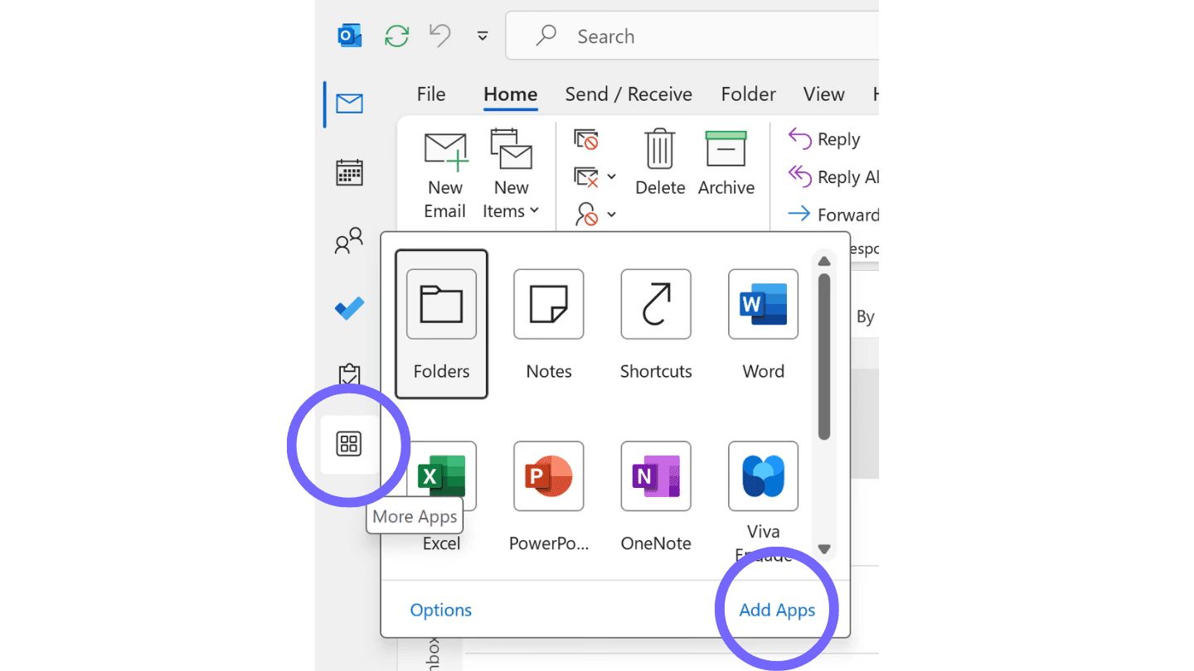1194x671 pixels.
Task: Launch the Word app tile
Action: click(764, 324)
